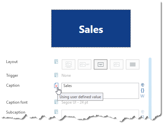The height and width of the screenshot is (126, 164).
Task: Click the Trigger inherited-value icon
Action: tap(56, 75)
